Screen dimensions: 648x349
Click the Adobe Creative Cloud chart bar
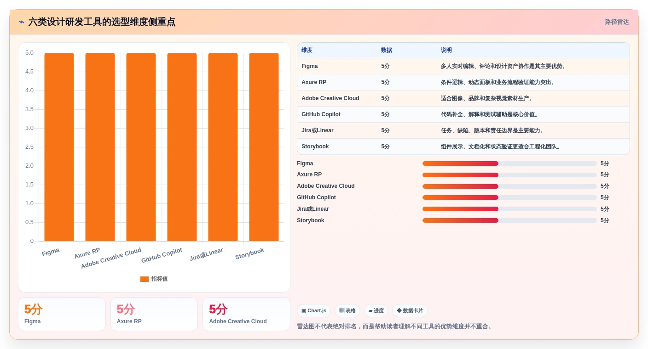click(x=141, y=147)
